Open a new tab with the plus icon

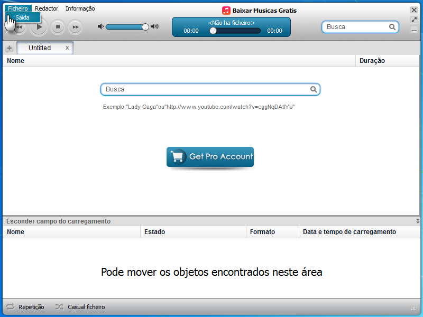(9, 48)
